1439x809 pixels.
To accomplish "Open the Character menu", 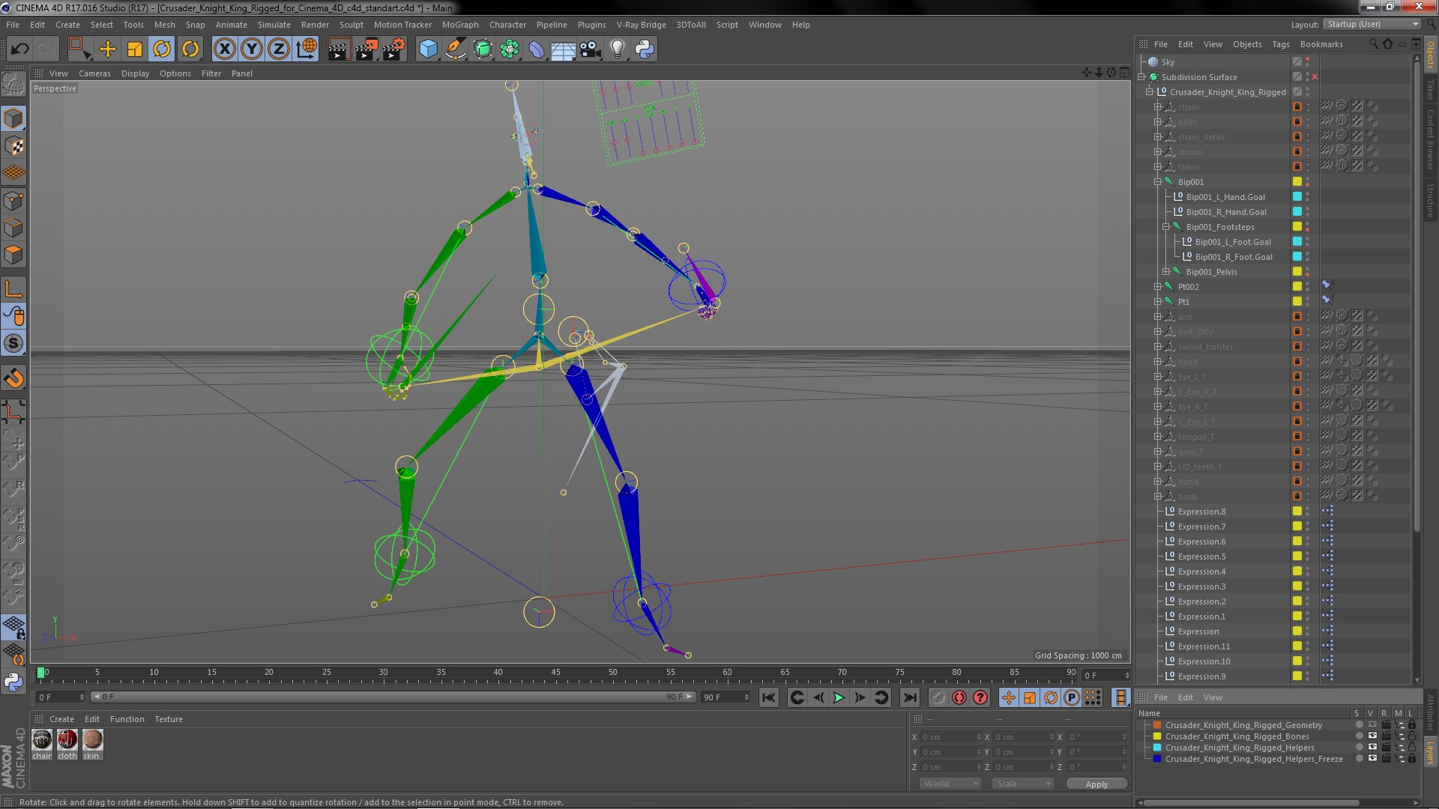I will [x=507, y=25].
